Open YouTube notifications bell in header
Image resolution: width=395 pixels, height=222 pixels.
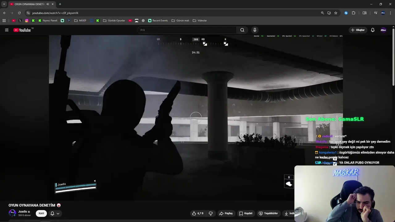tap(373, 30)
